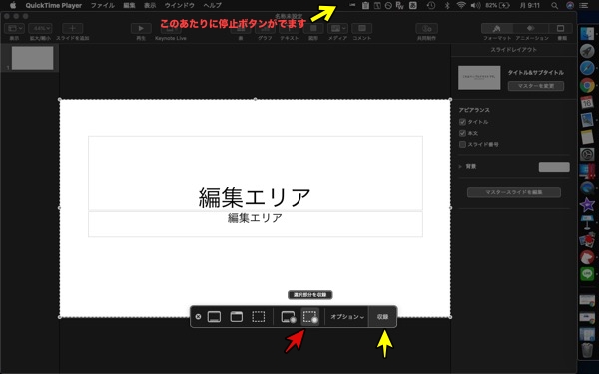Close the screen capture toolbar
This screenshot has width=599, height=374.
coord(198,317)
